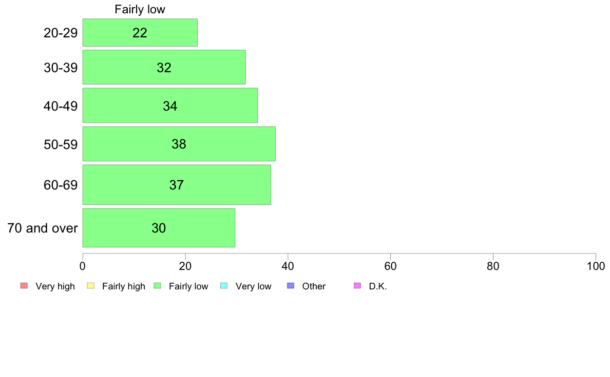Click the 50-59 age group label
Viewport: 610px width, 377px height.
(61, 144)
